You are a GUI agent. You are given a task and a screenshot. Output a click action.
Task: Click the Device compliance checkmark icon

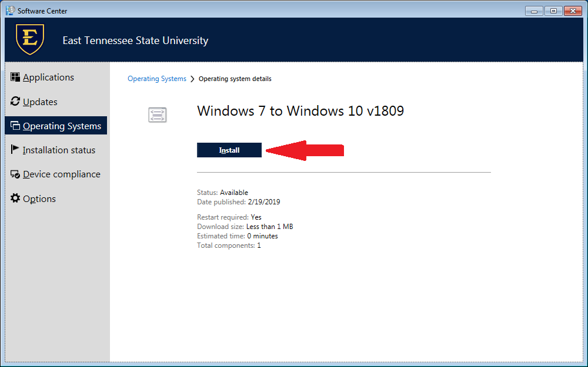pyautogui.click(x=15, y=174)
